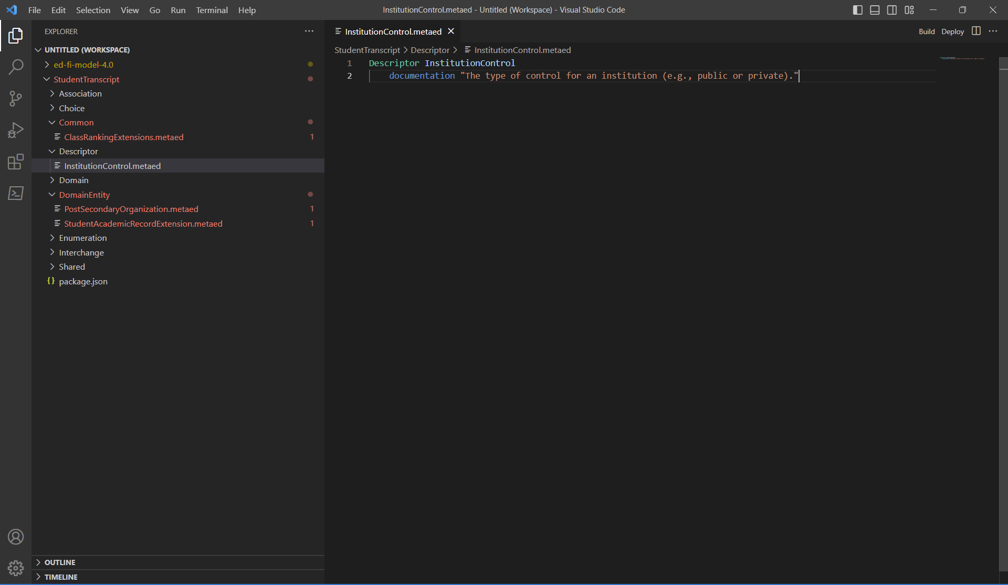
Task: Toggle bottom panel visibility
Action: (875, 10)
